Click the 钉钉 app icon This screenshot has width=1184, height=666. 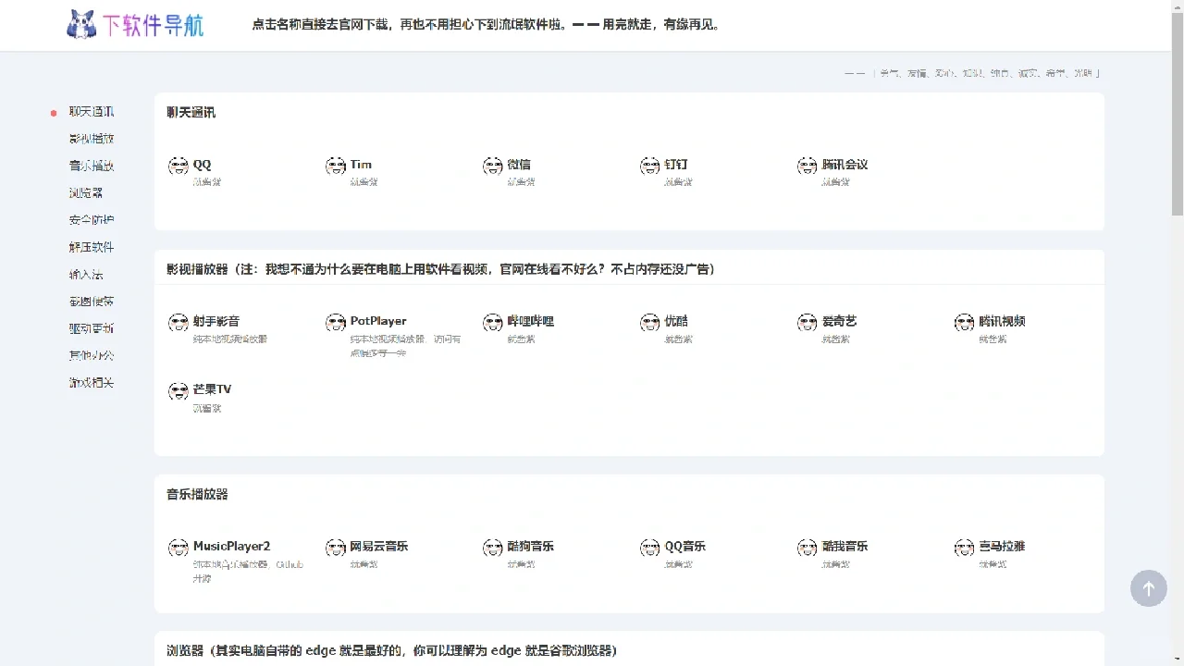(x=650, y=166)
